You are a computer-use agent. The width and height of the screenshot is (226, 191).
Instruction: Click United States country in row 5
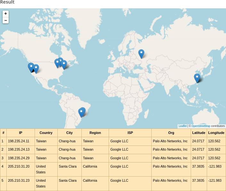(41, 183)
